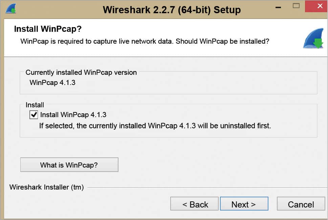This screenshot has height=220, width=328.
Task: Click the "Install" group box label
Action: (35, 105)
